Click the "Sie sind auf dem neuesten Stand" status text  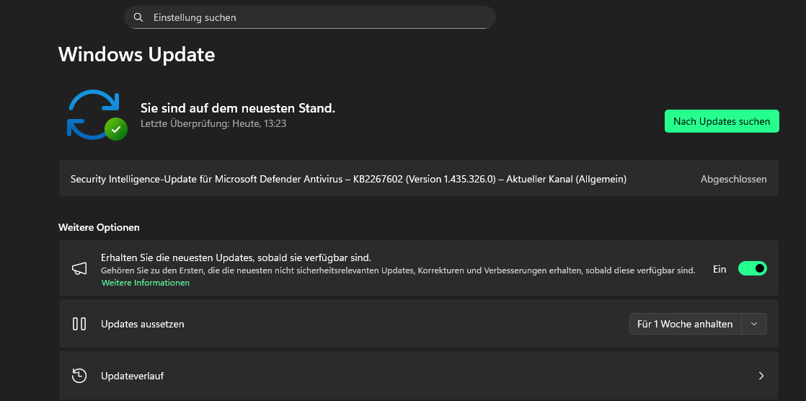pyautogui.click(x=238, y=108)
